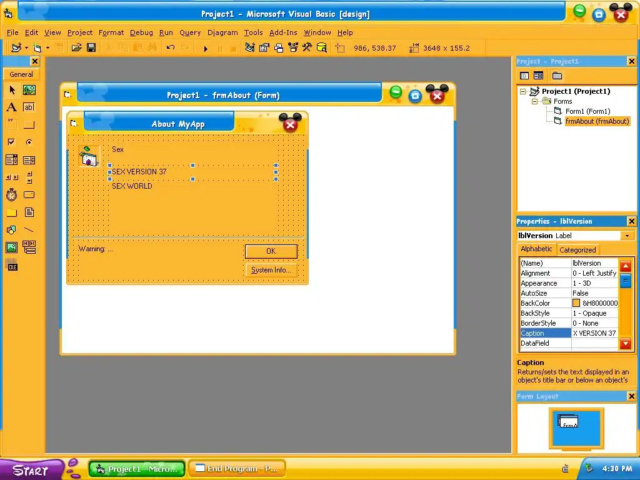Select the Line control tool
640x480 pixels.
coord(29,230)
